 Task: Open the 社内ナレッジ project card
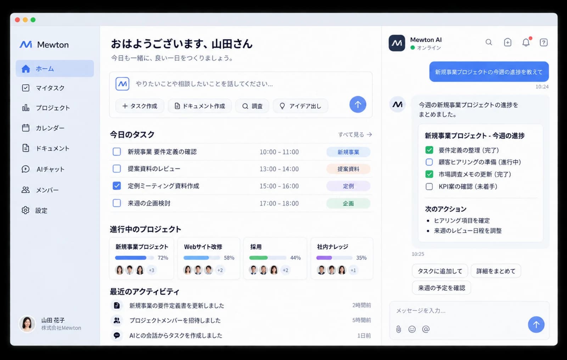coord(342,258)
